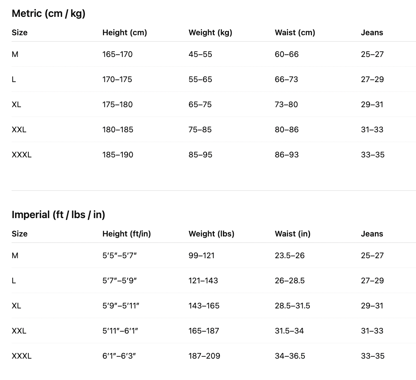Screen dimensions: 416x380
Task: Select the 180–185 height cell
Action: 118,130
